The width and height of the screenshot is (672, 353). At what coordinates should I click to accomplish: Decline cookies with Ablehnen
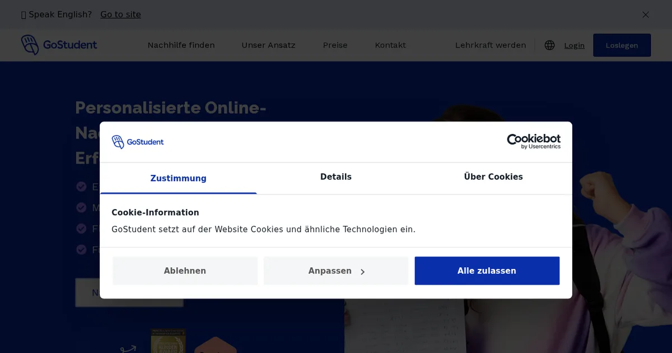185,271
